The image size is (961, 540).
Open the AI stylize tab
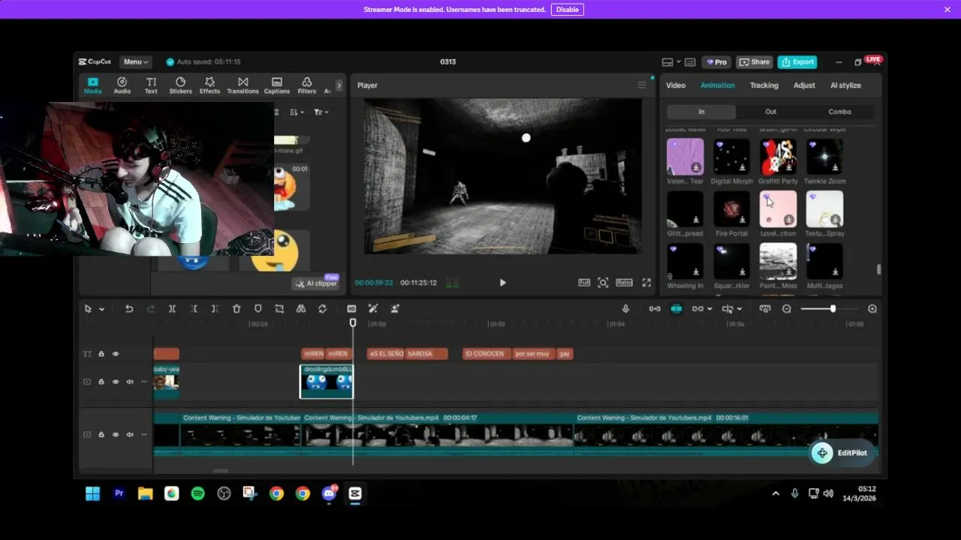pyautogui.click(x=845, y=85)
